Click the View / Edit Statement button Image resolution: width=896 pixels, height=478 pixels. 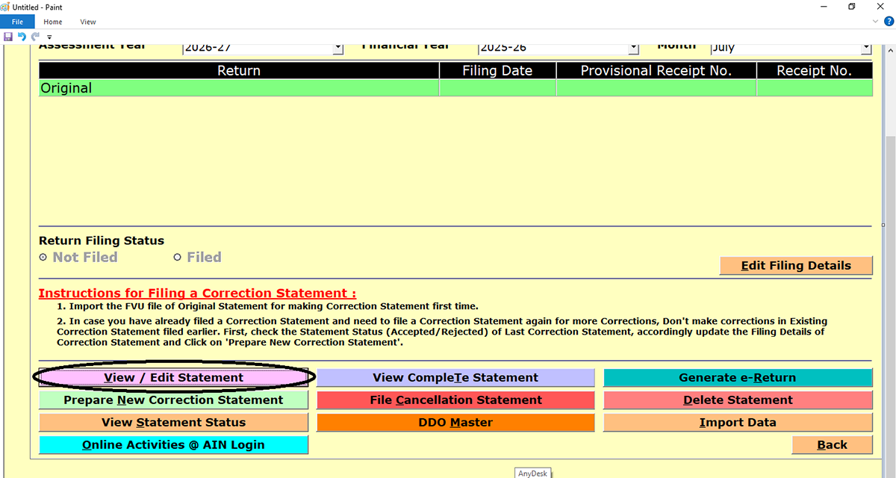tap(173, 378)
